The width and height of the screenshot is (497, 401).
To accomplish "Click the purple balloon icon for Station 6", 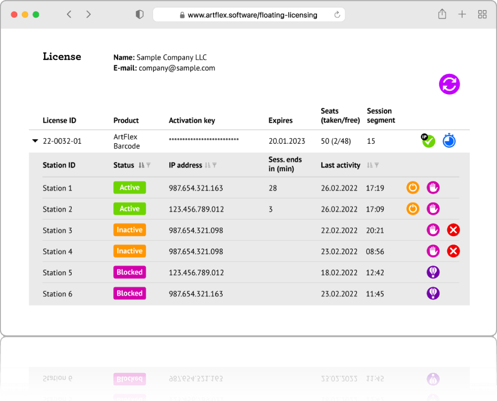I will click(x=433, y=293).
